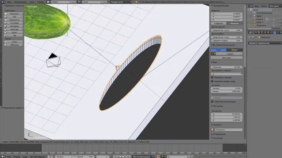Open the timeline Воспроизведение menu

click(37, 157)
